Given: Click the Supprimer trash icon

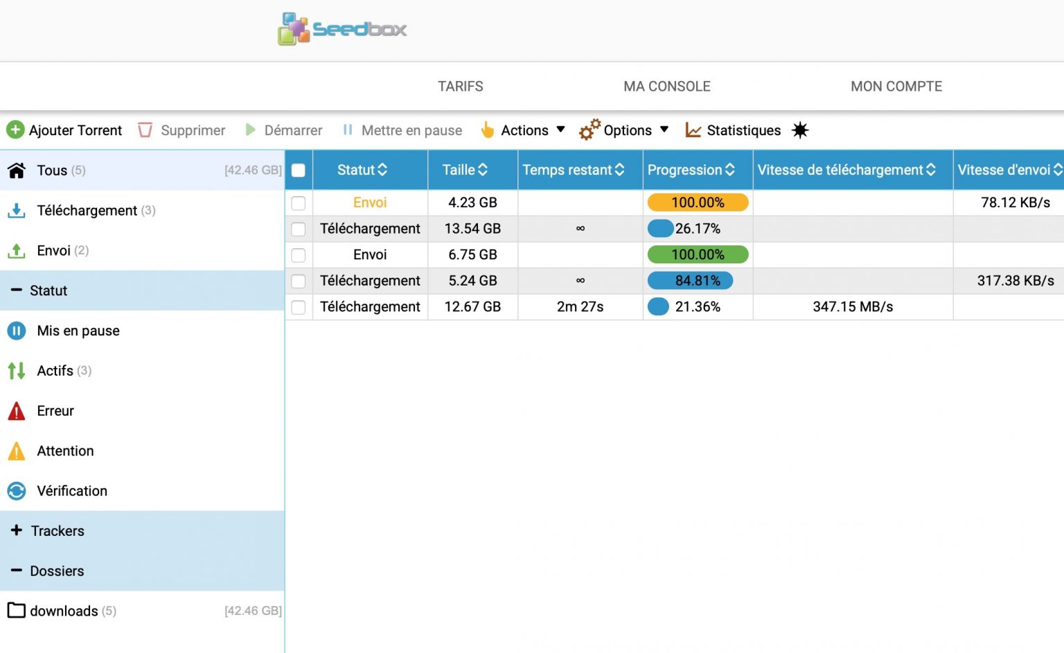Looking at the screenshot, I should (145, 130).
